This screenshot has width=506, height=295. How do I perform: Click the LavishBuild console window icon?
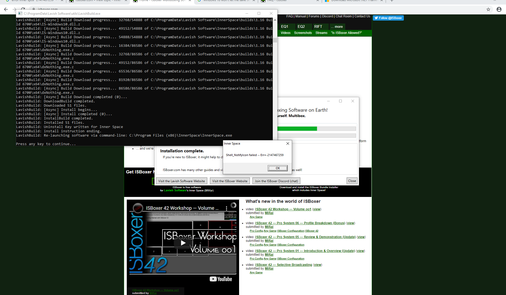tap(20, 13)
